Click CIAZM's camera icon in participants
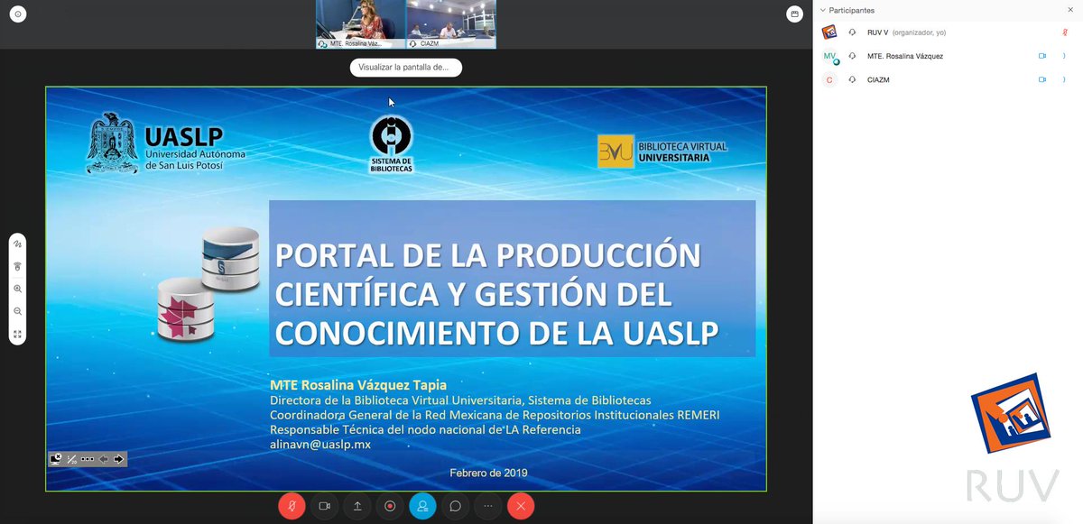 (x=1042, y=79)
